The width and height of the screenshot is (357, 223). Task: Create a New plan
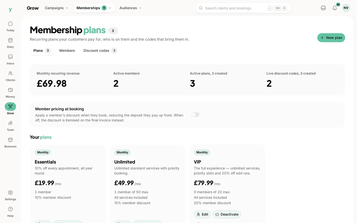pyautogui.click(x=331, y=38)
